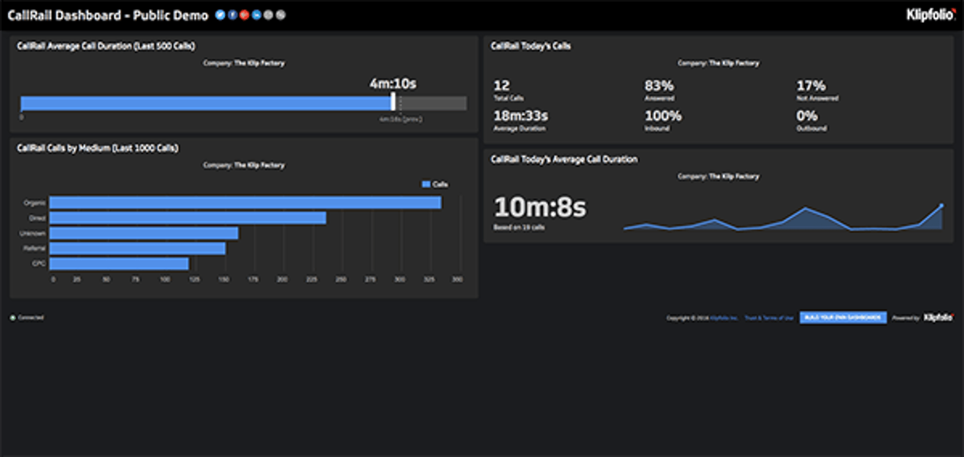Click the blue average call duration bar
The height and width of the screenshot is (457, 964).
(x=206, y=103)
